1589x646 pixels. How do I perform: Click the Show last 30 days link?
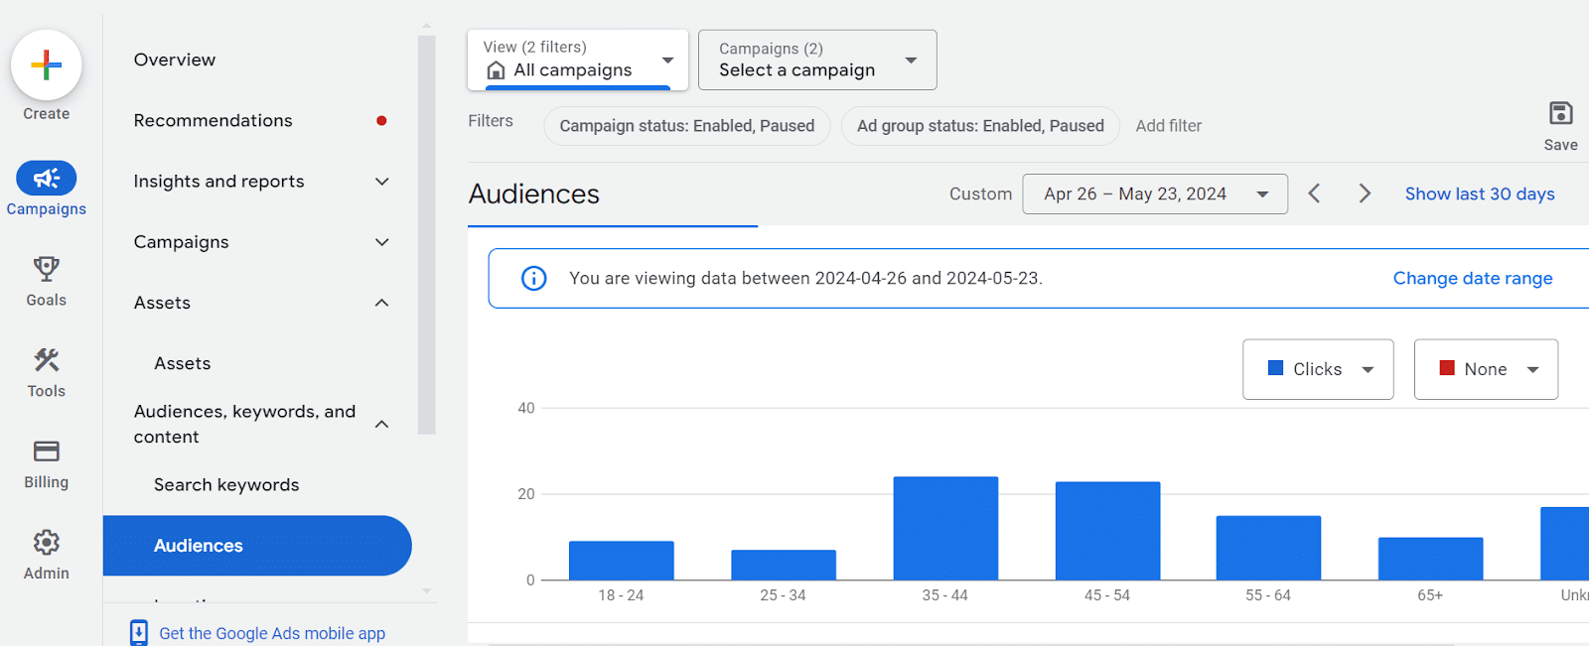[1479, 194]
